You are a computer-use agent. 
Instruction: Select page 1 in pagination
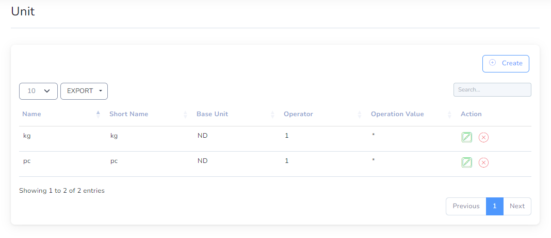click(x=495, y=206)
